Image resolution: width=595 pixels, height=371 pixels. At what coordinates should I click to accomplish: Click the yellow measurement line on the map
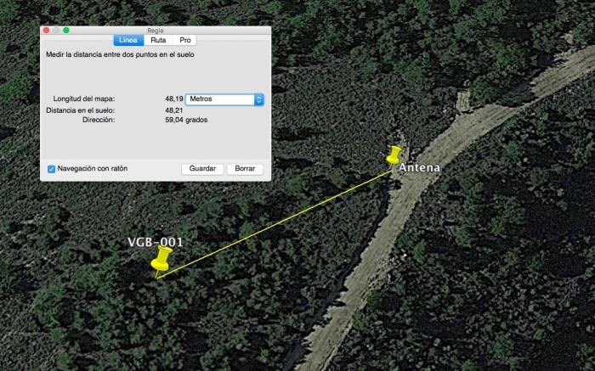274,225
